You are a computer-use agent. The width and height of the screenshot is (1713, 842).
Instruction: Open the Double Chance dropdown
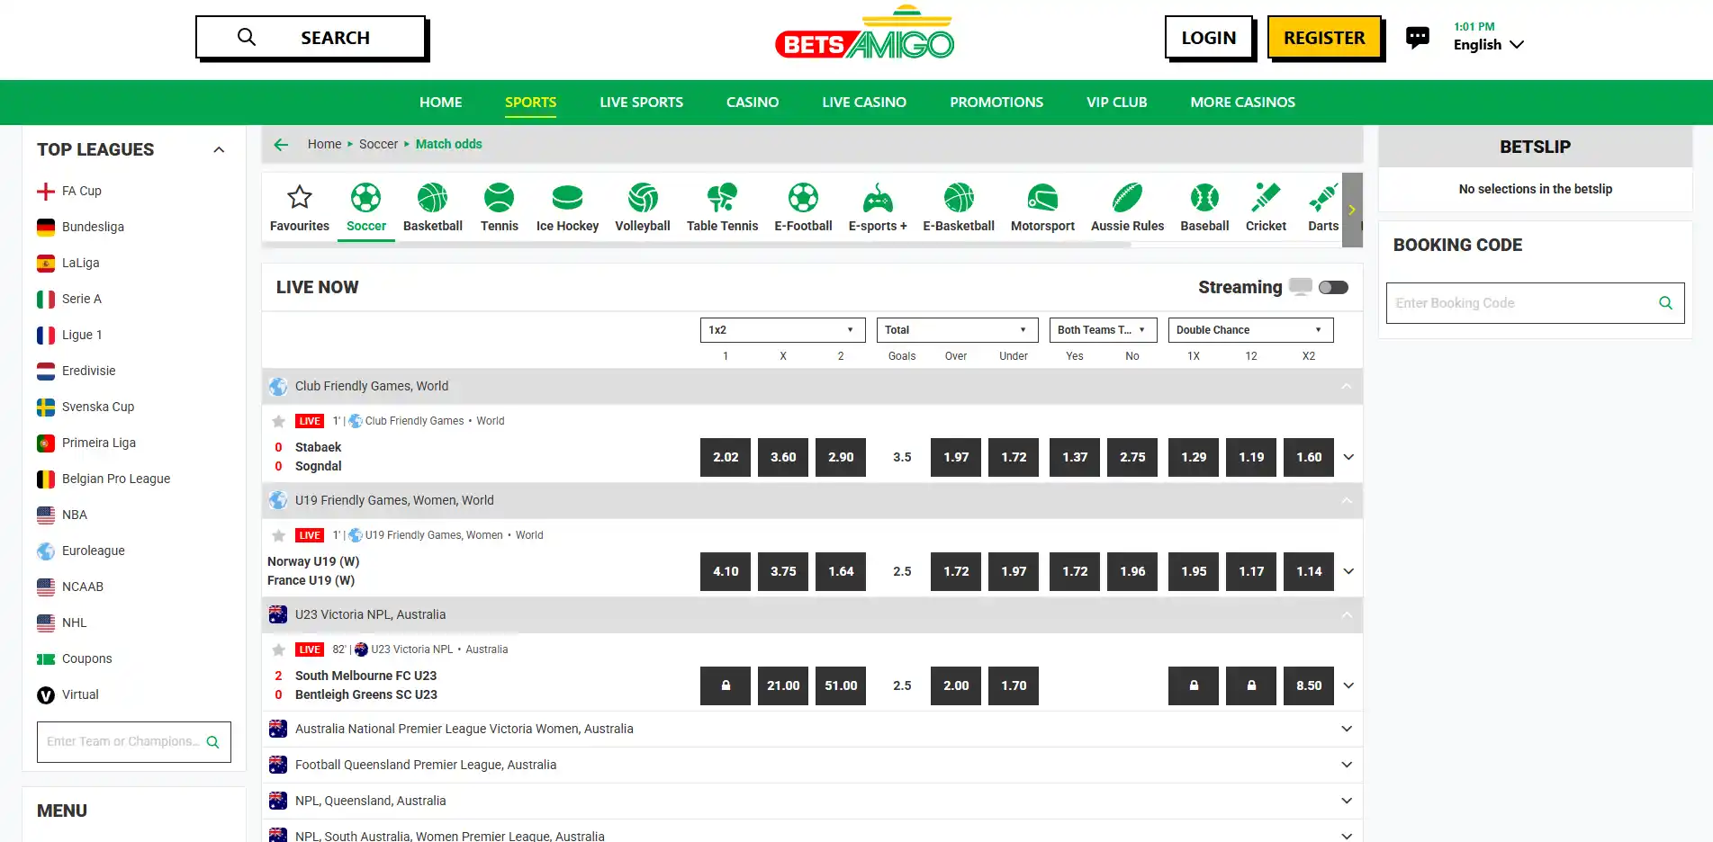1250,330
